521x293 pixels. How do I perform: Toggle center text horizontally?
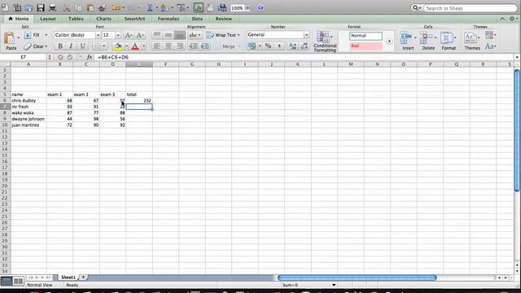169,46
